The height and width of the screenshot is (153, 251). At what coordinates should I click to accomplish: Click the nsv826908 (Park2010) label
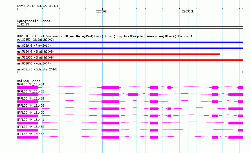(34, 46)
